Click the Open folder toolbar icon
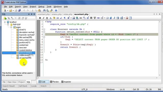Image resolution: width=163 pixels, height=92 pixels. pos(10,10)
